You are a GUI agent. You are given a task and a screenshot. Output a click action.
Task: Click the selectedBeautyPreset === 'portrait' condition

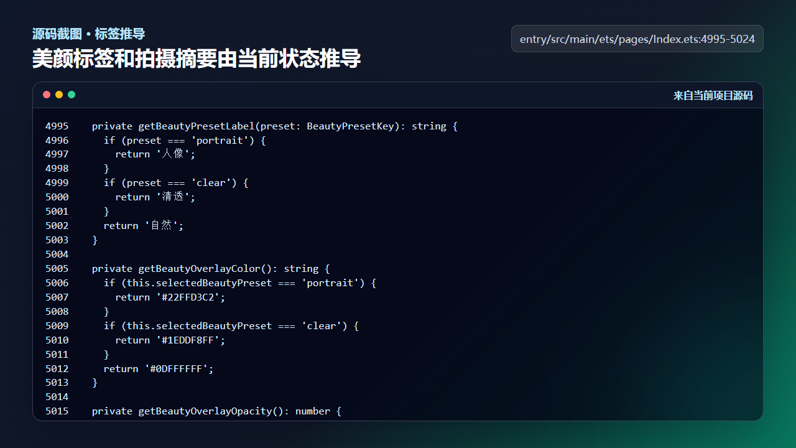(x=240, y=283)
